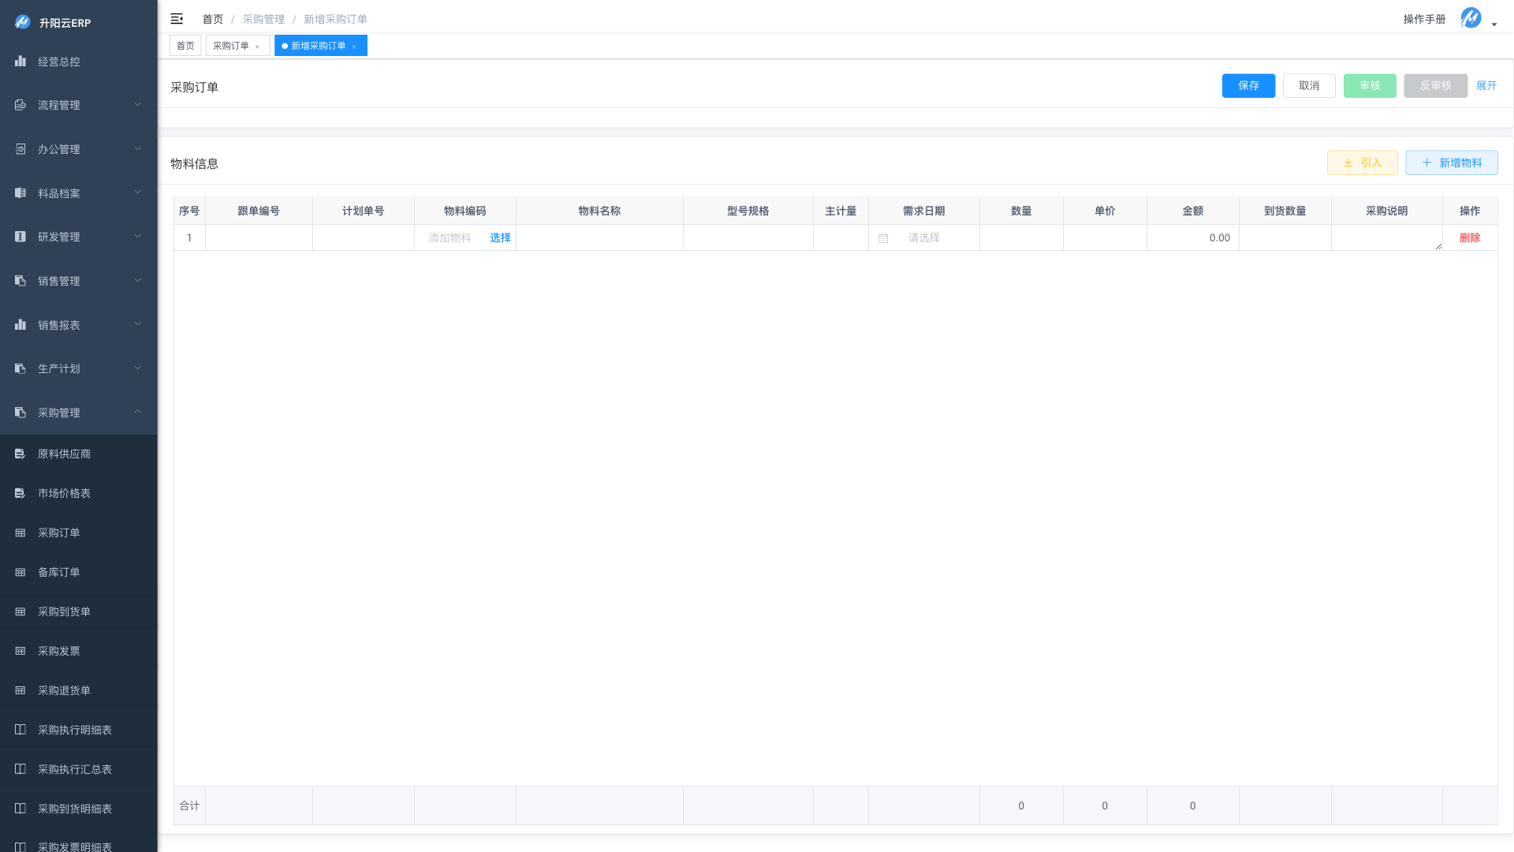
Task: Open the user account dropdown arrow
Action: coord(1494,24)
